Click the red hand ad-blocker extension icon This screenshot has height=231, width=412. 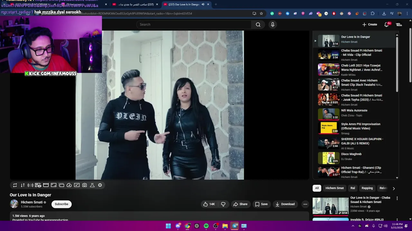[x=334, y=13]
